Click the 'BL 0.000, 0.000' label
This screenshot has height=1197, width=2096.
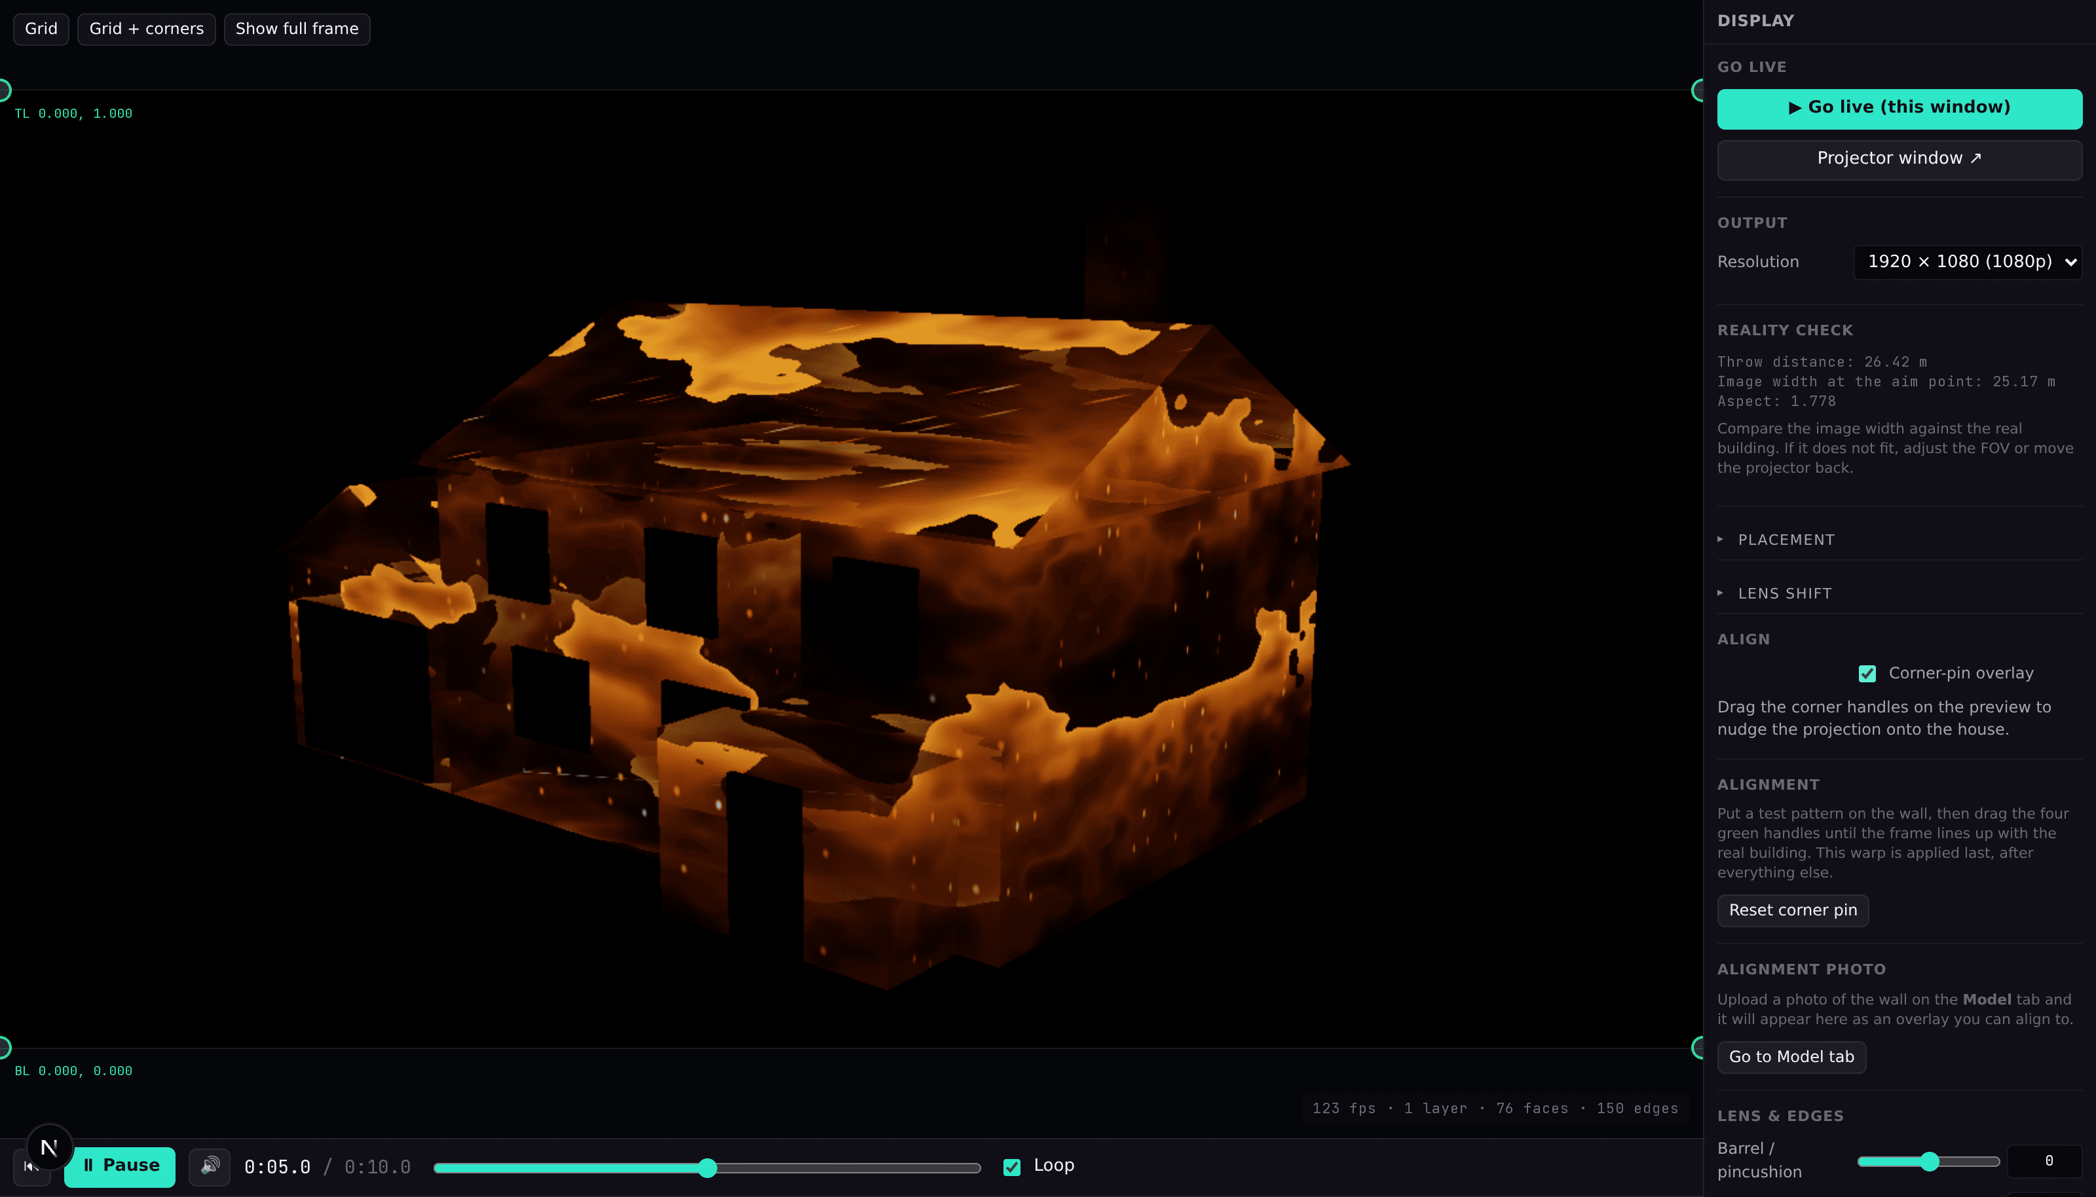(x=73, y=1071)
